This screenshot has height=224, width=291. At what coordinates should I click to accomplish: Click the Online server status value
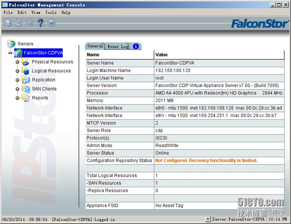click(162, 153)
